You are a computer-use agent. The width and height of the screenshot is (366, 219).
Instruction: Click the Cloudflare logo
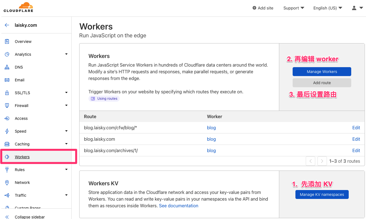point(18,7)
